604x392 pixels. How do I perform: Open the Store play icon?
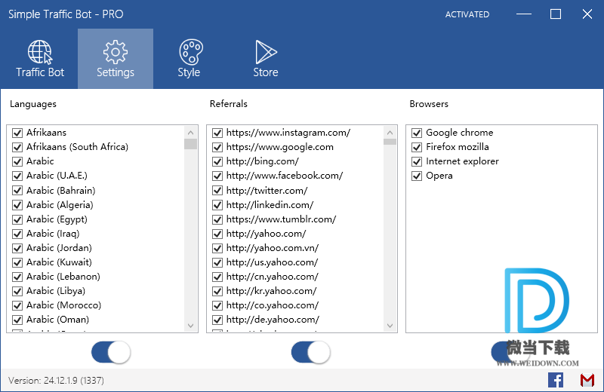point(265,53)
